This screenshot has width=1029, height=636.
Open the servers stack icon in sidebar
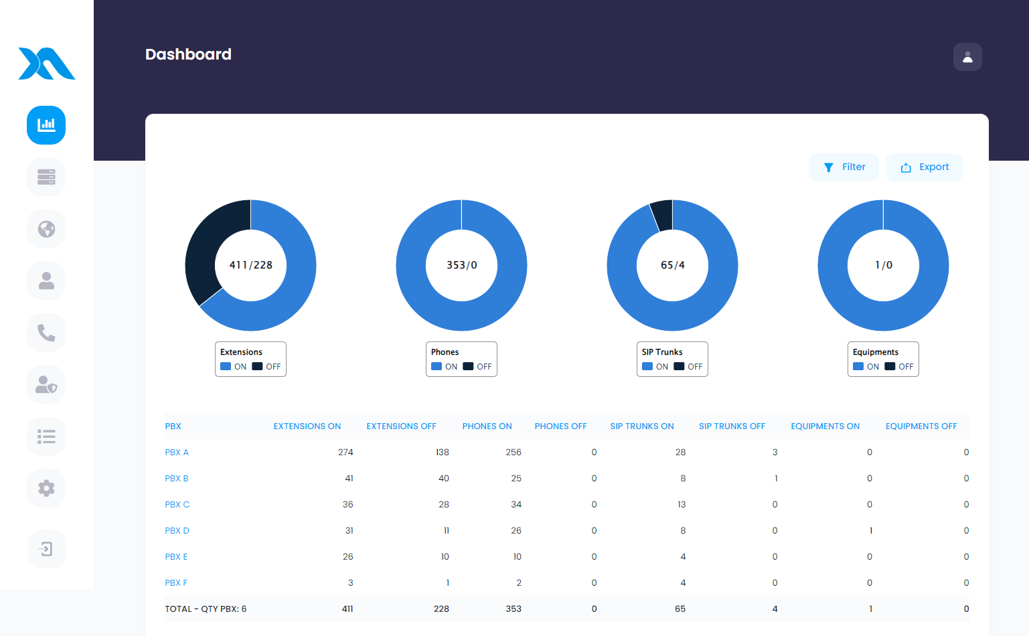pyautogui.click(x=46, y=177)
